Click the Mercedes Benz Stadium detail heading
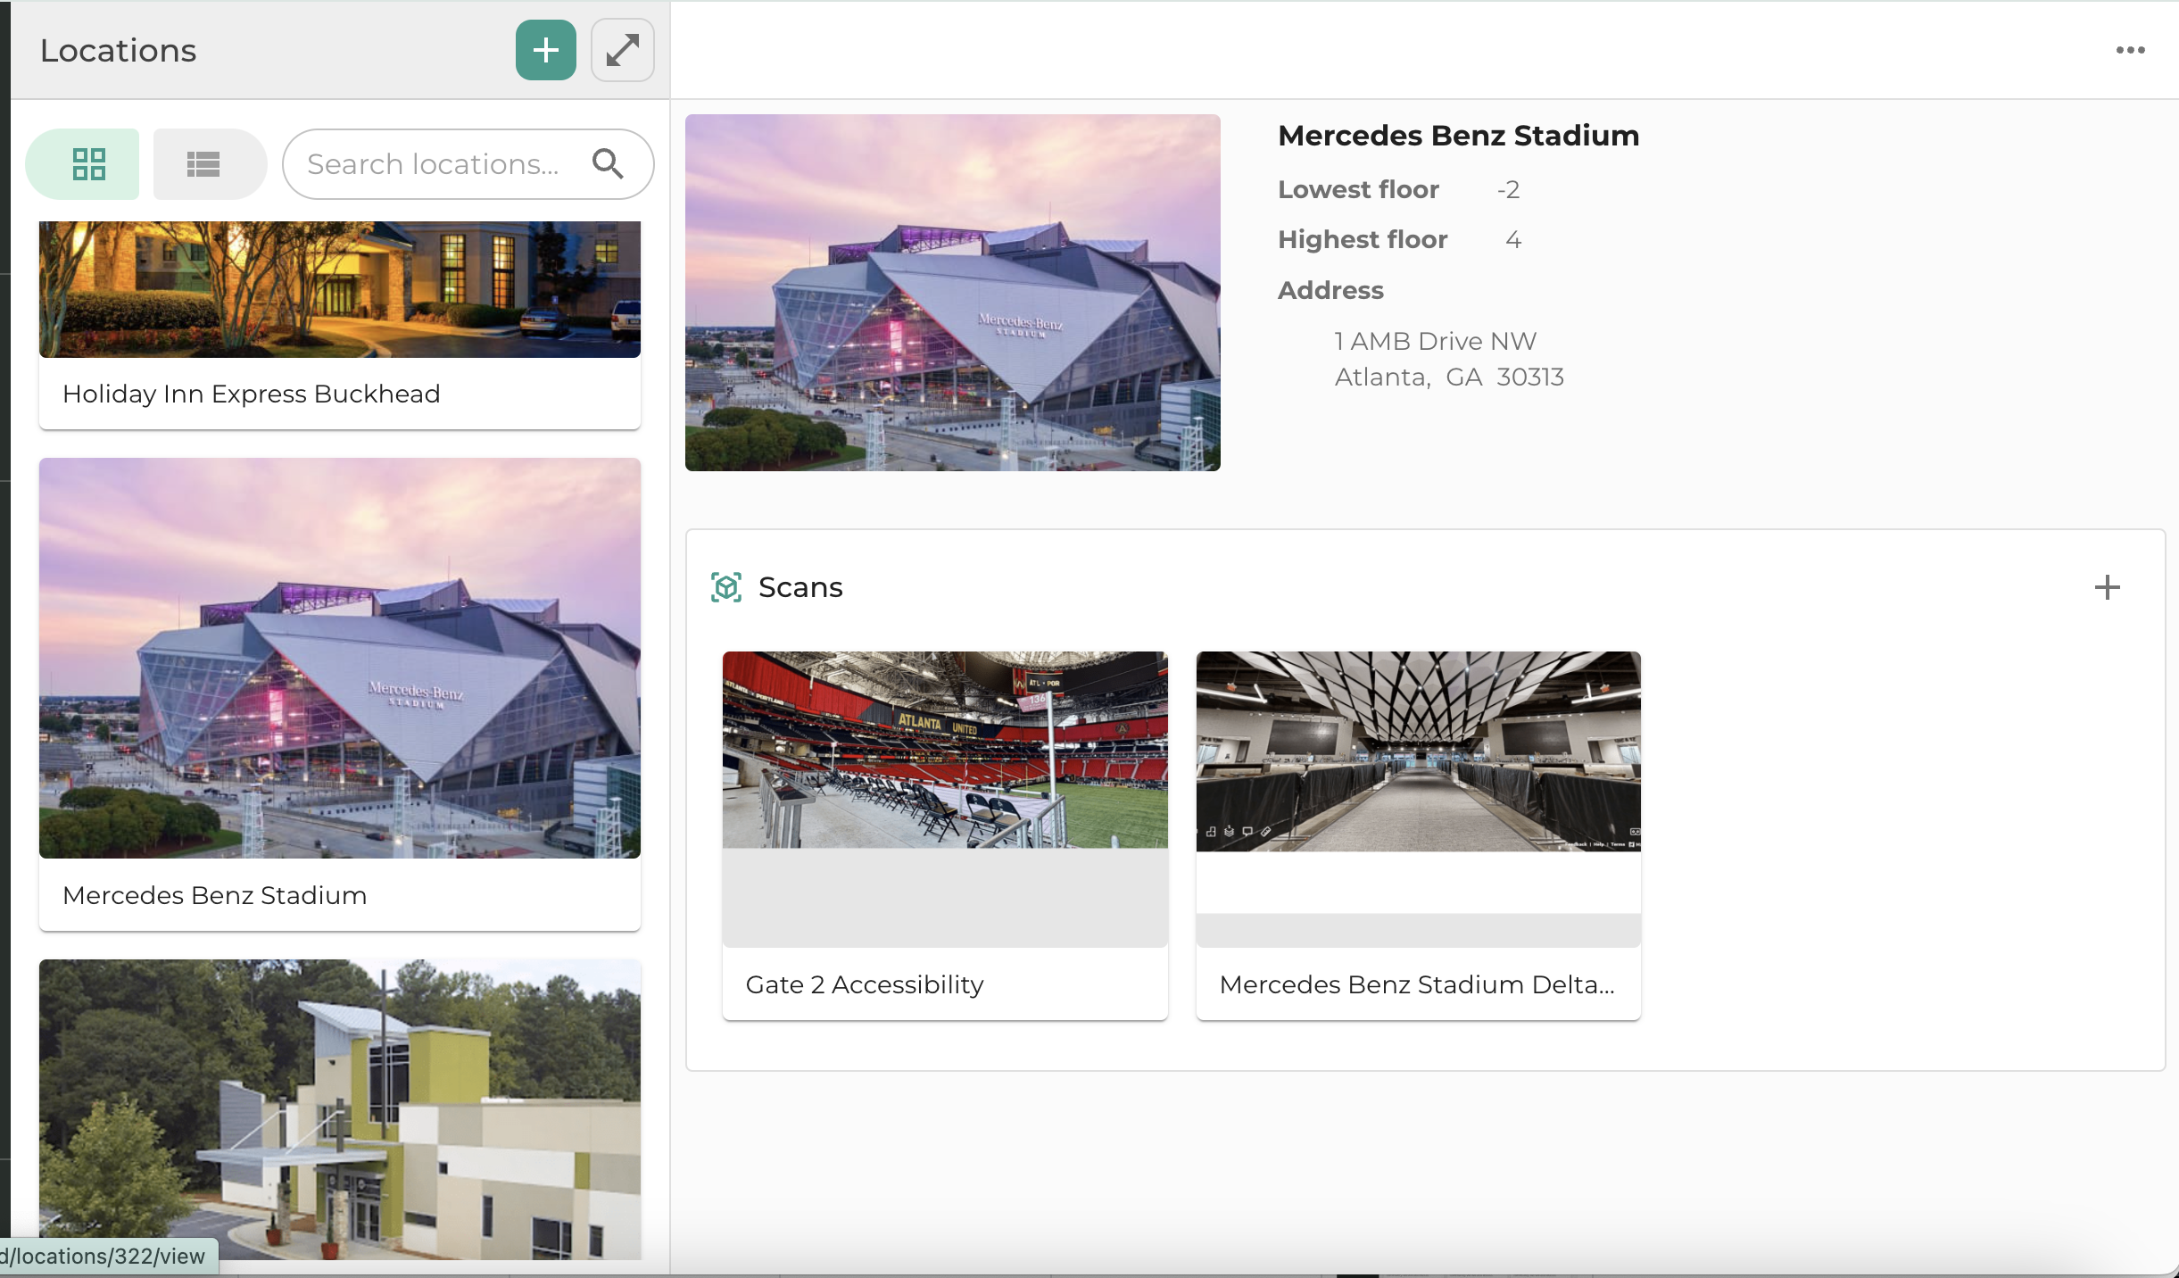The image size is (2179, 1278). click(x=1459, y=136)
